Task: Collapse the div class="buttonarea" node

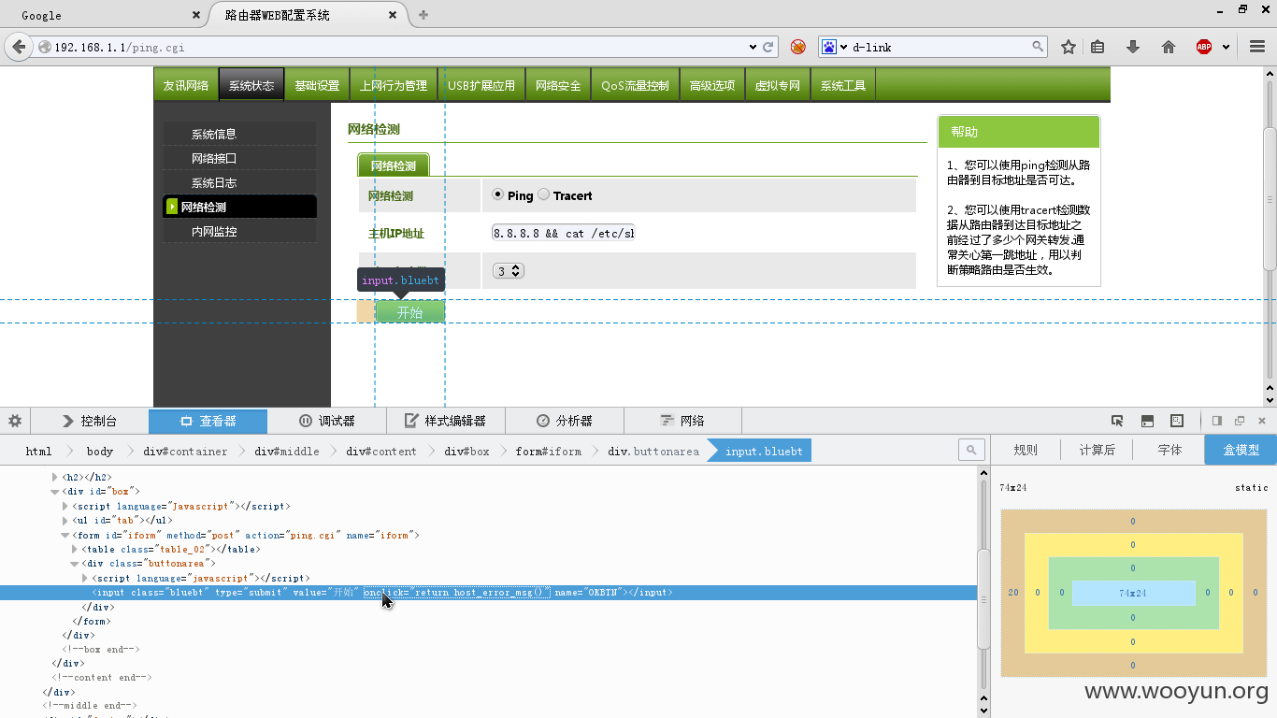Action: coord(74,564)
